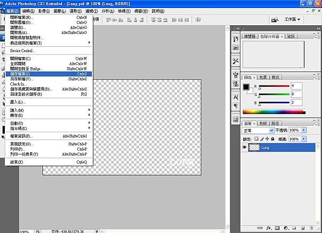Toggle lock transparent pixels
This screenshot has height=233, width=322.
(x=257, y=139)
